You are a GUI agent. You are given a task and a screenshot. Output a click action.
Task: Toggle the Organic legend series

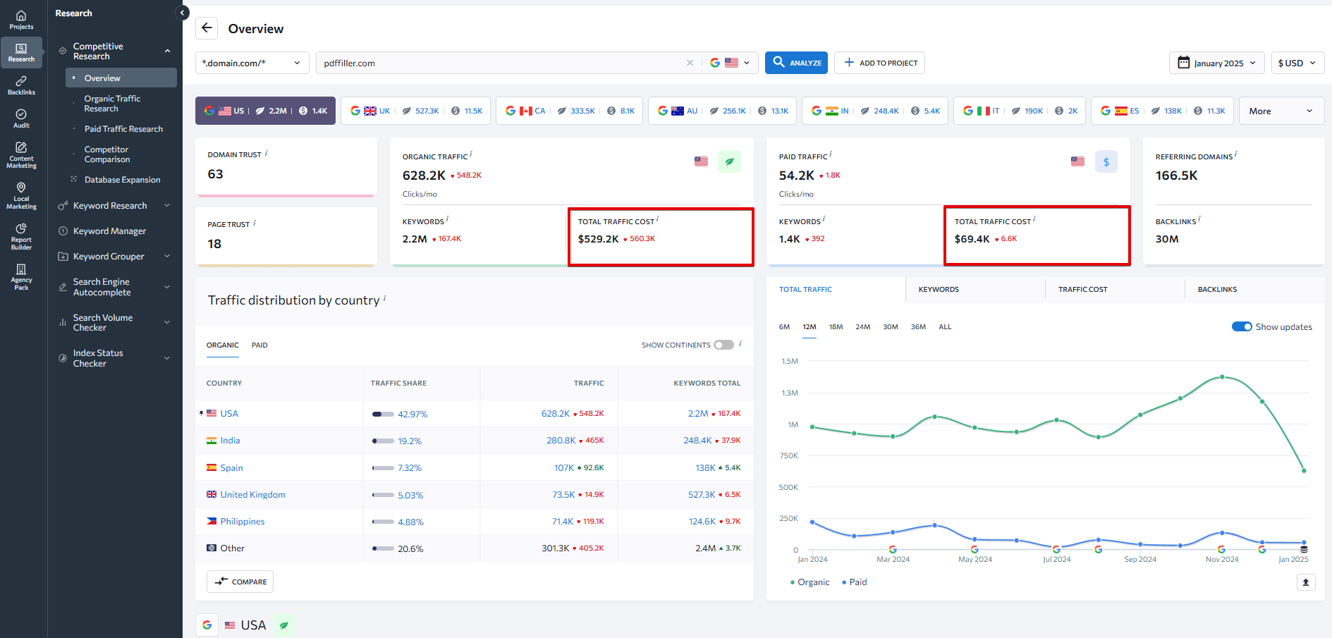(809, 582)
